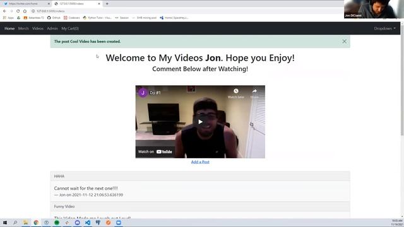Click the Jon webcam video thumbnail
Image resolution: width=404 pixels, height=227 pixels.
374,9
